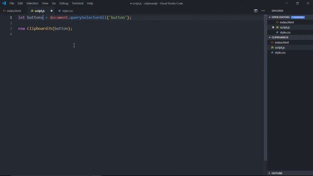The width and height of the screenshot is (313, 176).
Task: Click line number 3 in the gutter
Action: [x=11, y=28]
